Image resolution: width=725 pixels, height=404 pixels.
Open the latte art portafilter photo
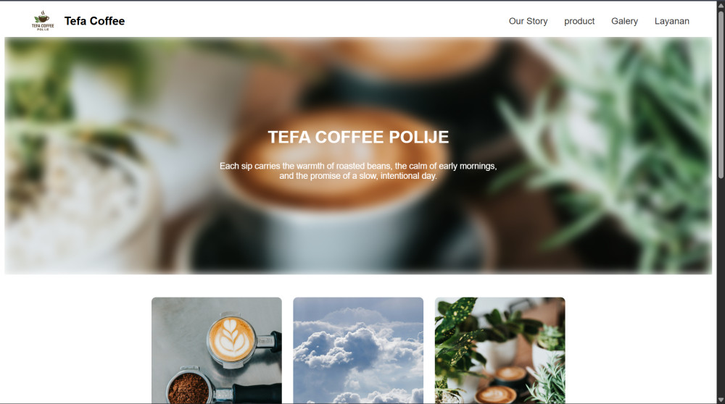coord(216,350)
